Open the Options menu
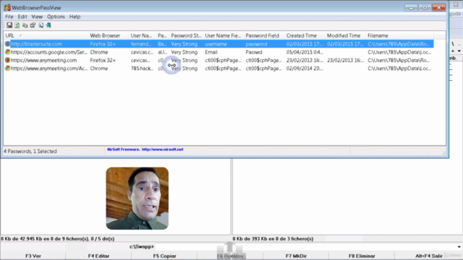 (x=56, y=17)
